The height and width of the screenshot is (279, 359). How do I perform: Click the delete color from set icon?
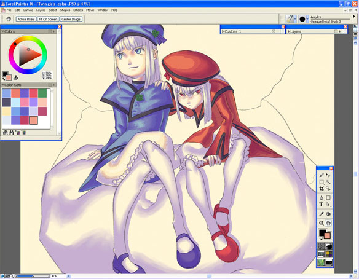pyautogui.click(x=23, y=133)
